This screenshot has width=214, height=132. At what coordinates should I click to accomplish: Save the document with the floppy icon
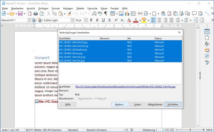pyautogui.click(x=20, y=14)
